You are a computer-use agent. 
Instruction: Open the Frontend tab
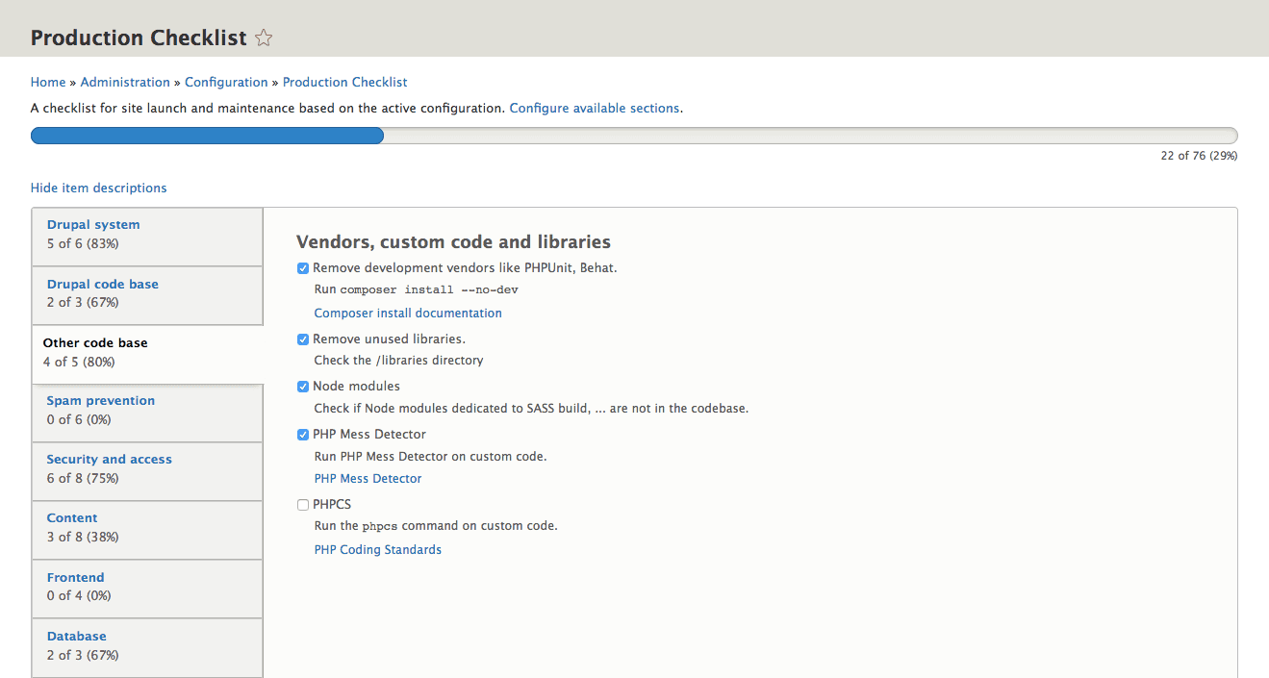pos(75,578)
